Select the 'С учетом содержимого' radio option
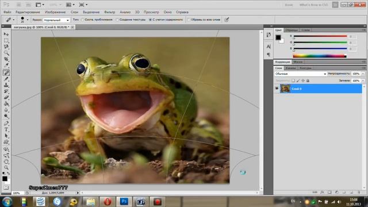The image size is (368, 207). [x=150, y=20]
